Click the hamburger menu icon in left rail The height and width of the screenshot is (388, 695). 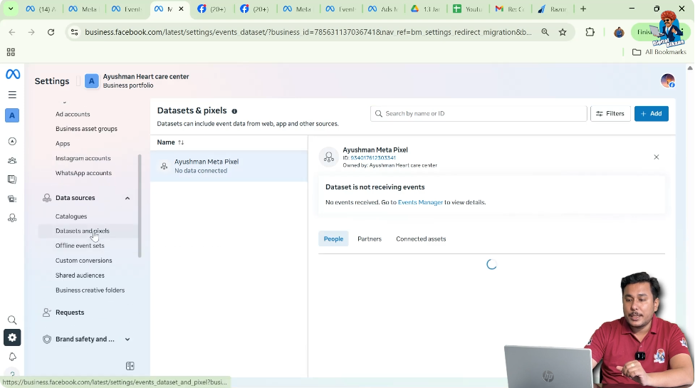point(12,95)
